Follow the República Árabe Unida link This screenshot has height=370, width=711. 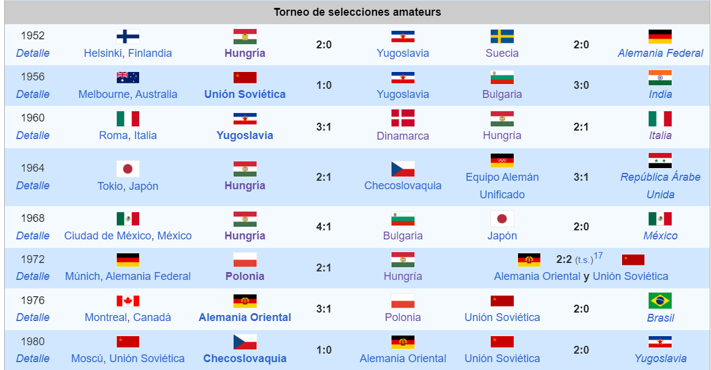[660, 186]
